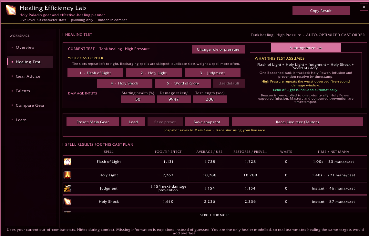This screenshot has width=369, height=236.
Task: Click the Judgment spell icon
Action: tap(67, 188)
